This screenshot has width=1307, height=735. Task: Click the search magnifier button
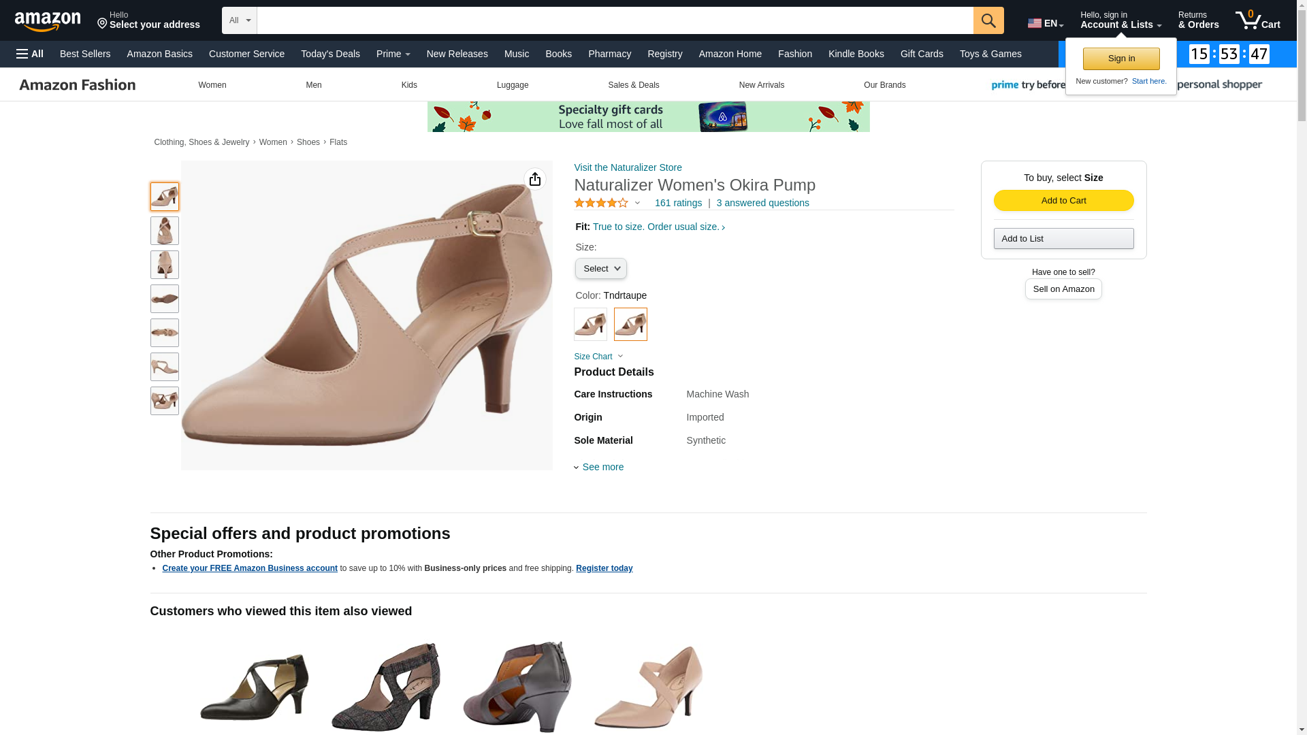click(x=988, y=20)
